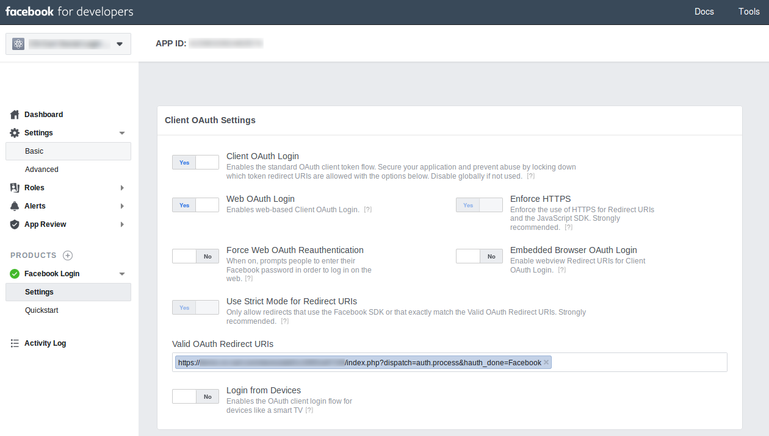Image resolution: width=769 pixels, height=436 pixels.
Task: Enable Force Web OAuth Reauthentication switch
Action: (x=195, y=256)
